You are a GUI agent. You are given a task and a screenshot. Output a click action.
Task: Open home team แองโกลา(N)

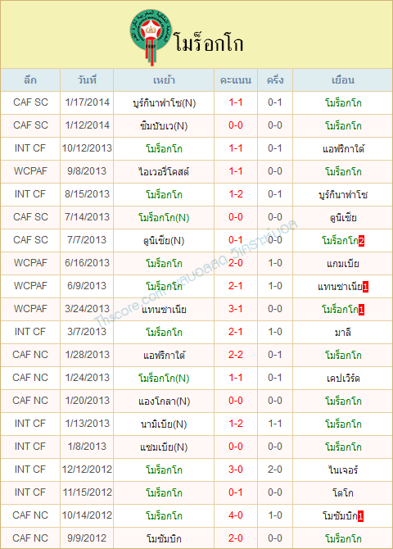pos(164,402)
